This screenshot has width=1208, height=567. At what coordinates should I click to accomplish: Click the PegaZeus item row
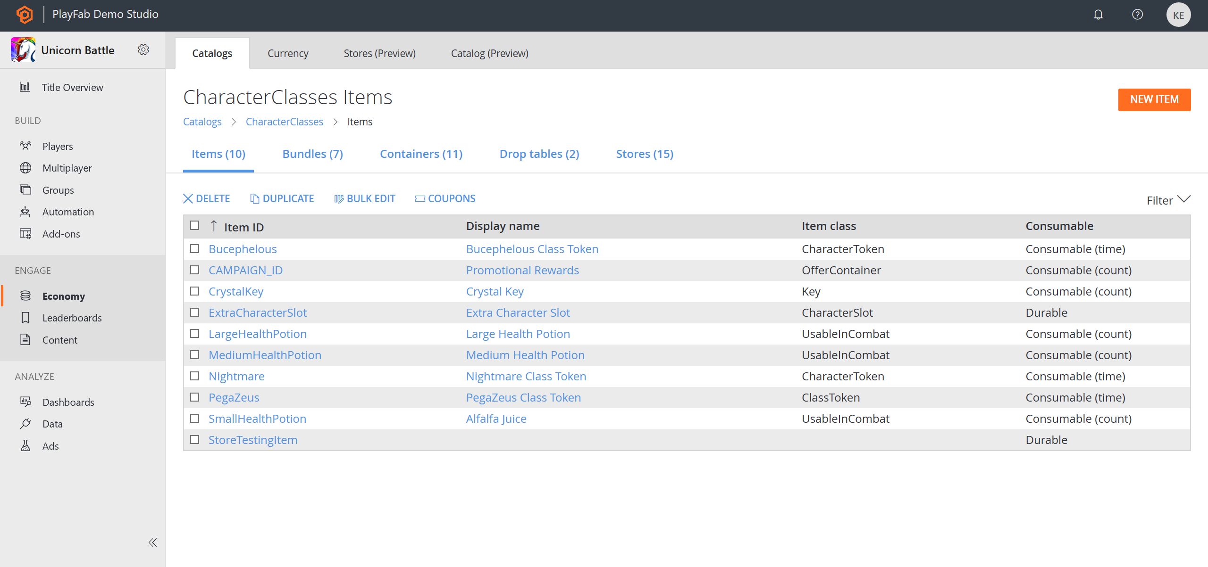[234, 397]
